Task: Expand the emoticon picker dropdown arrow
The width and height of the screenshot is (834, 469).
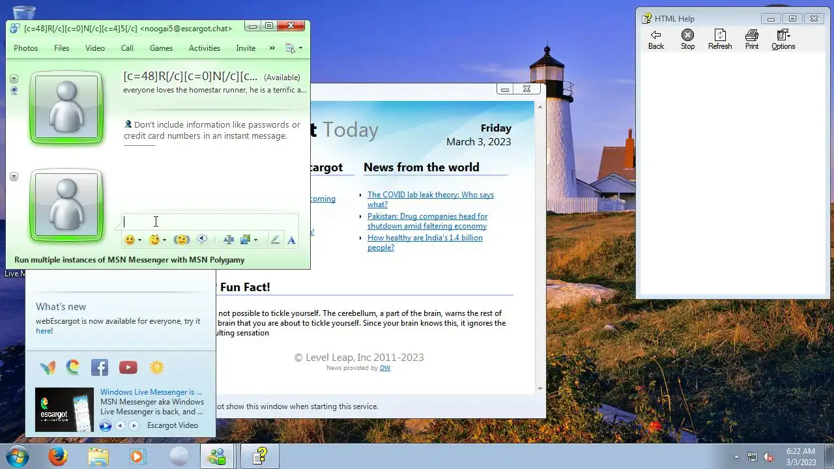Action: point(139,240)
